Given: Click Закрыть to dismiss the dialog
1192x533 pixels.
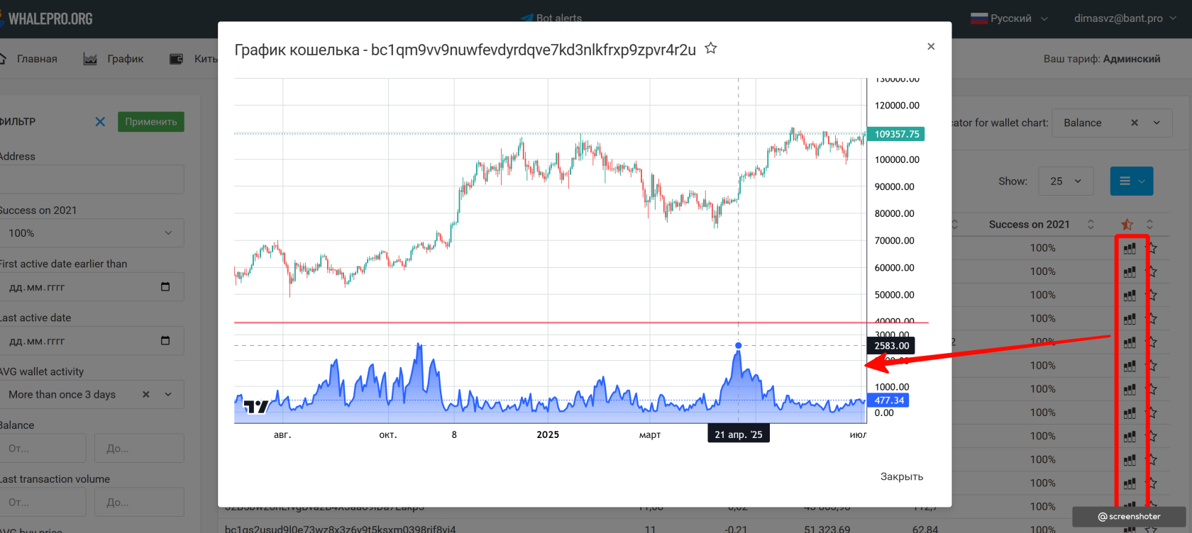Looking at the screenshot, I should click(901, 476).
